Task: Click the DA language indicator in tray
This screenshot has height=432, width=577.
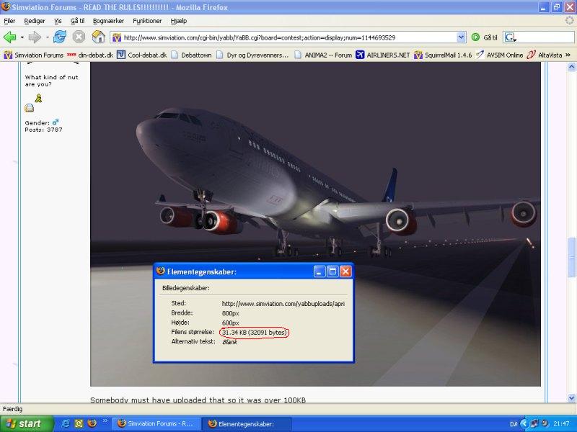Action: [514, 424]
